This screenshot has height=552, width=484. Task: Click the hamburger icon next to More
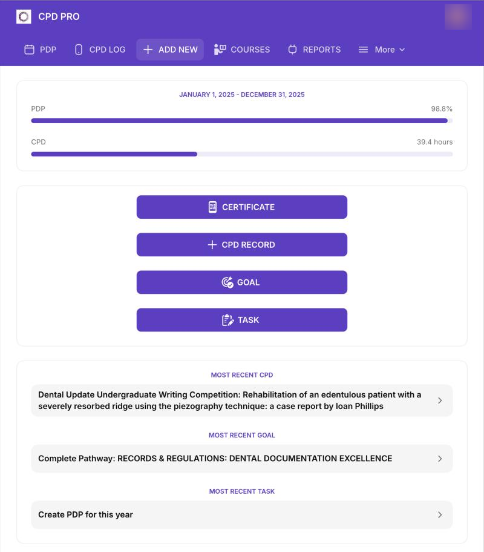point(363,50)
